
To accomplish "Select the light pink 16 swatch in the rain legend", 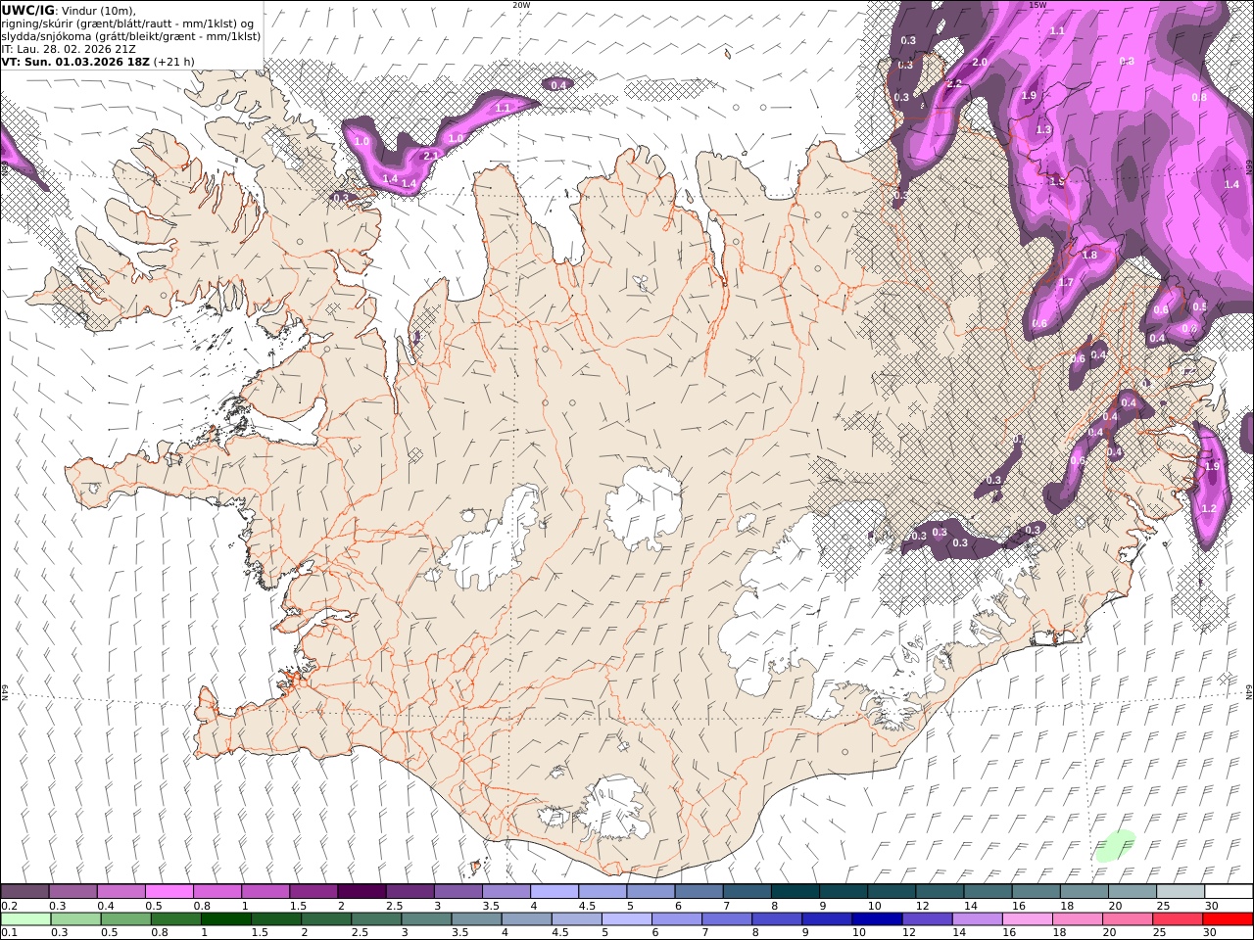I will (x=1028, y=918).
